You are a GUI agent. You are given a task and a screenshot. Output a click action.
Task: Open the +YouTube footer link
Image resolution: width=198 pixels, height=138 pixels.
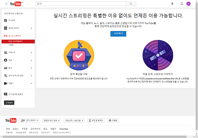pos(63,129)
